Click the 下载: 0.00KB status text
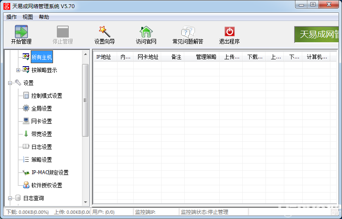Screen dimensions: 342x219 pyautogui.click(x=27, y=212)
